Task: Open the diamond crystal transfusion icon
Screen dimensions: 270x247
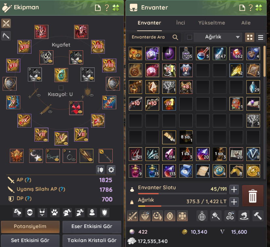Action: [145, 216]
